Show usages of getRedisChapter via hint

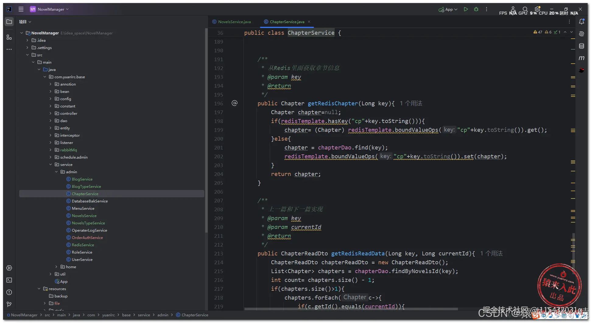pyautogui.click(x=411, y=104)
